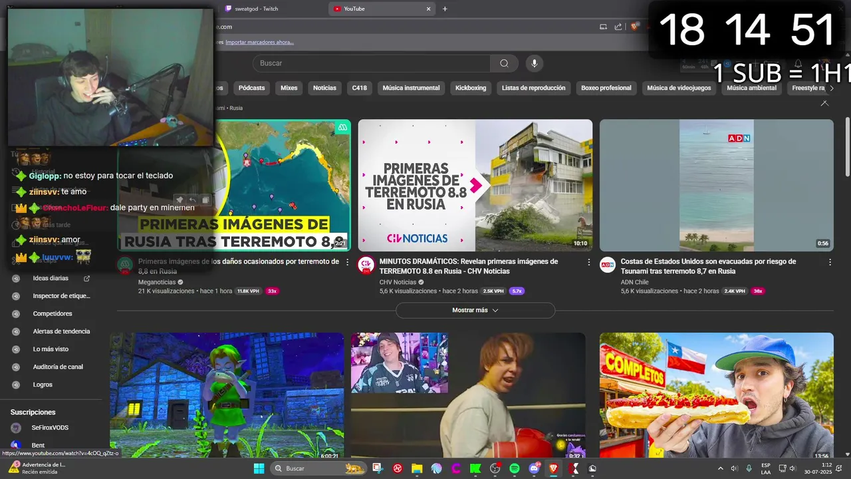Dismiss the news shelf with the X
This screenshot has height=479, width=851.
click(824, 104)
